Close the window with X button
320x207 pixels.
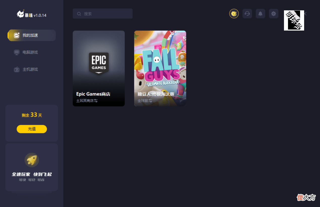point(305,14)
